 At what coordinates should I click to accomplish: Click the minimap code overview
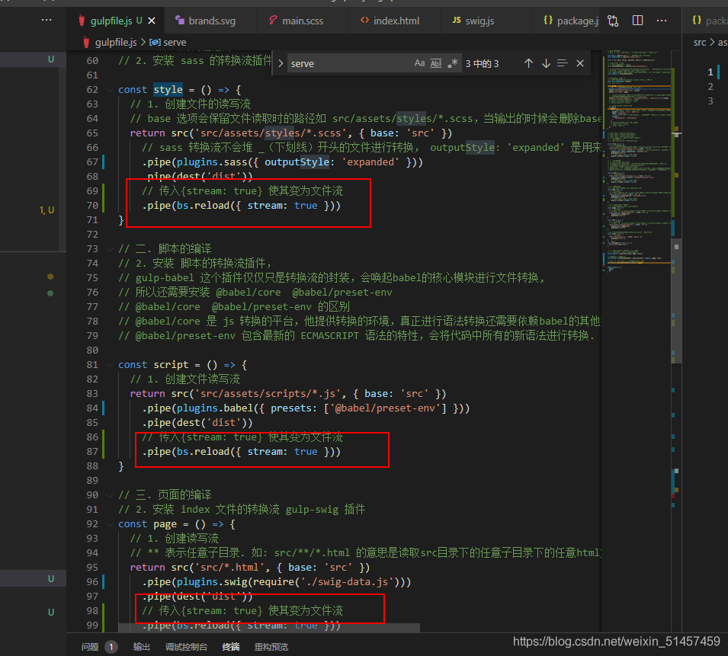pos(637,160)
